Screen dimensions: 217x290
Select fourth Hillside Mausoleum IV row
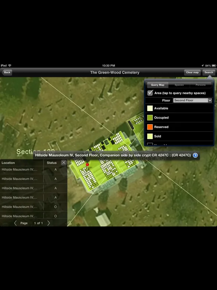point(34,197)
